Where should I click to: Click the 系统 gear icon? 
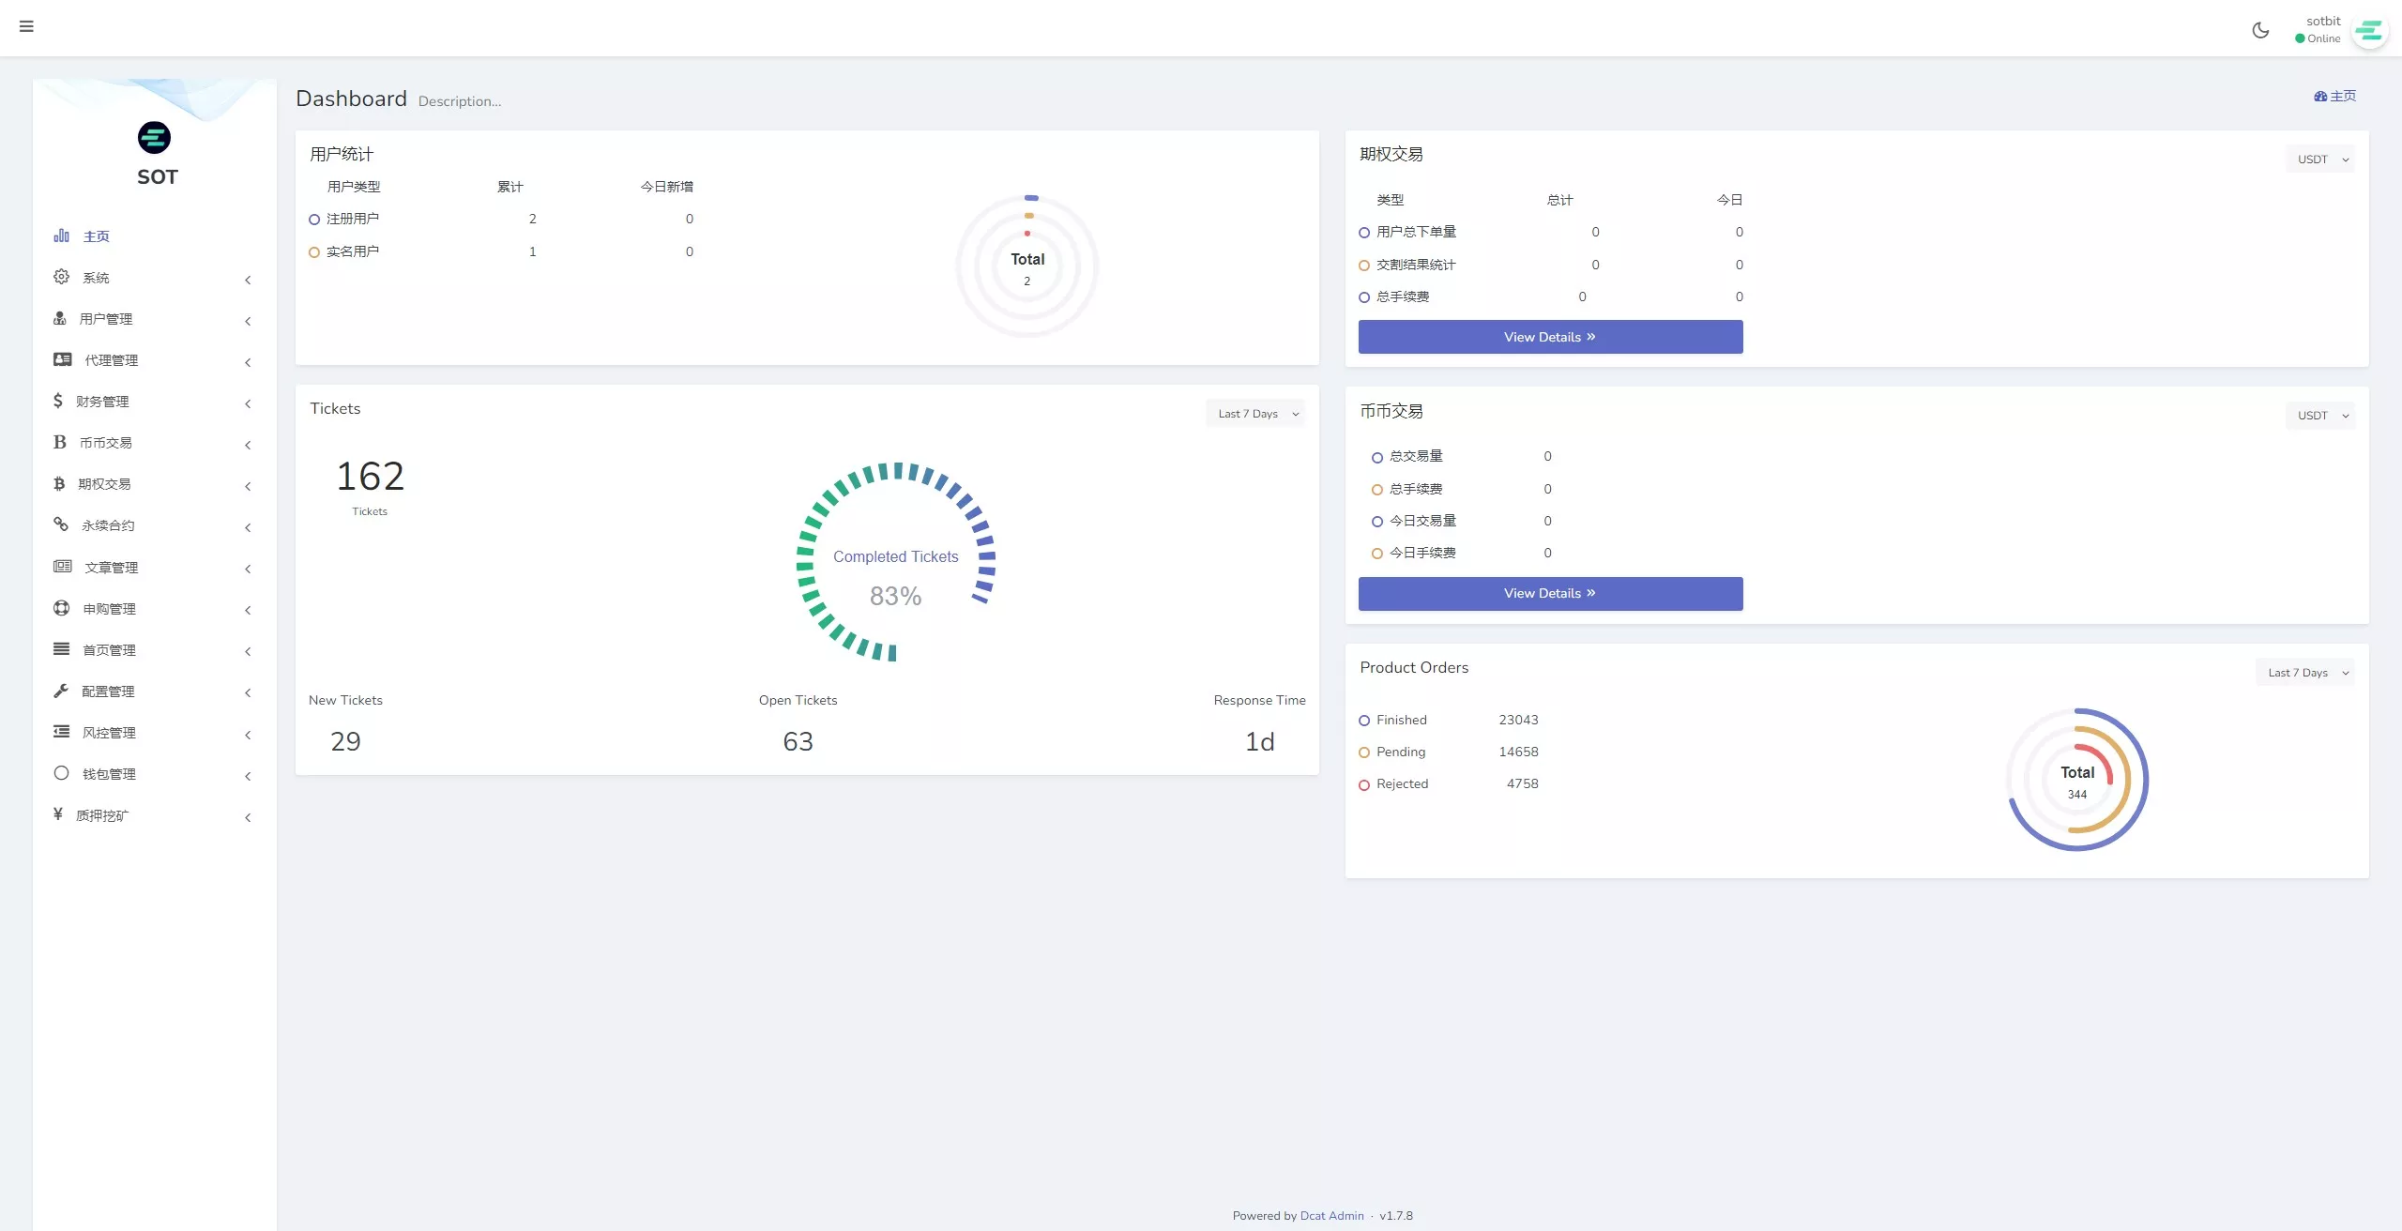[x=61, y=277]
